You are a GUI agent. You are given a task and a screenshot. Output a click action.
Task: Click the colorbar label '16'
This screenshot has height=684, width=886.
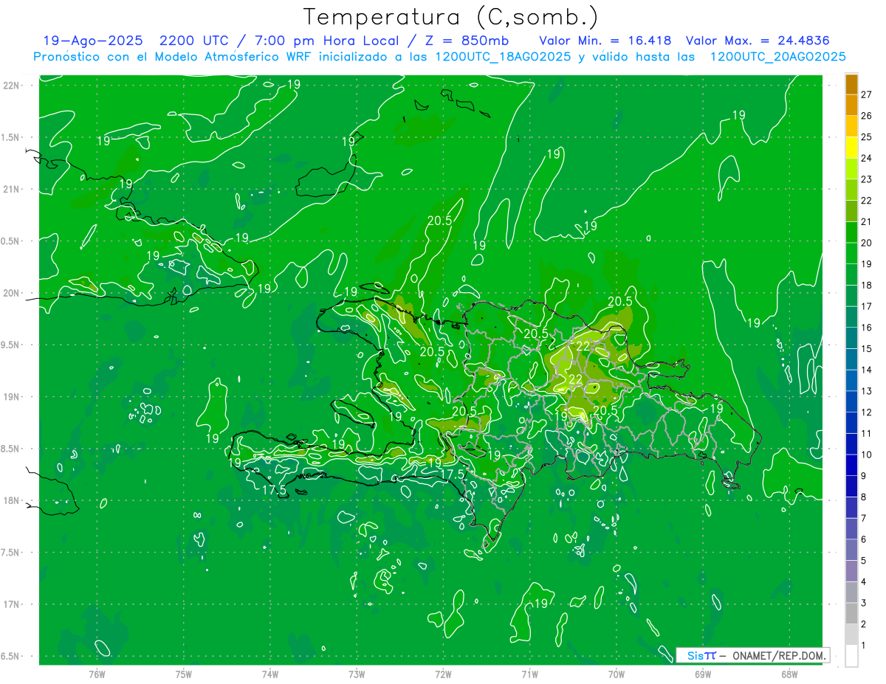pos(867,328)
